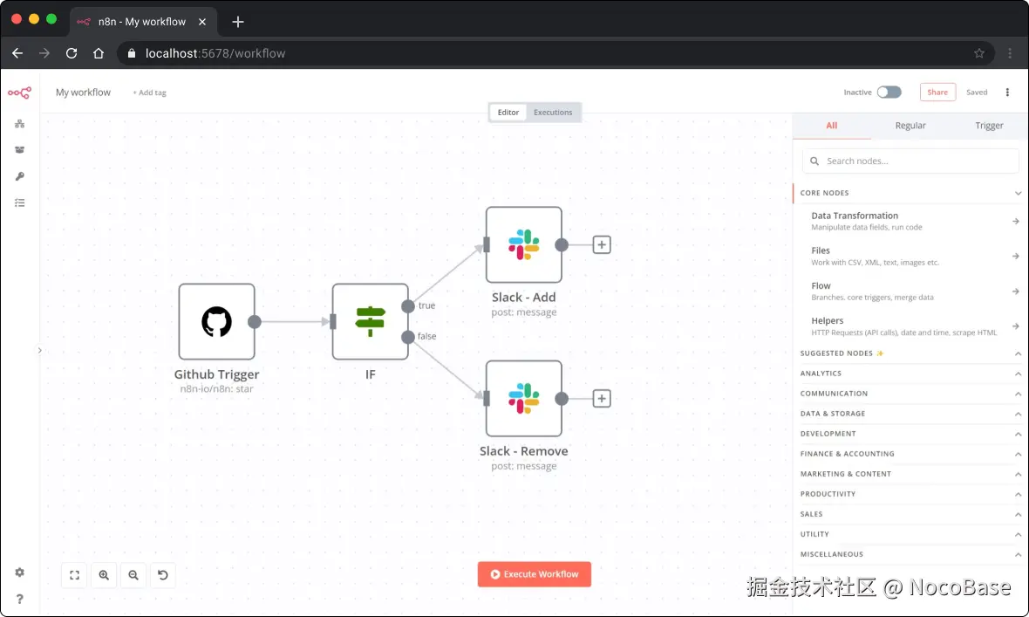Select the Github Trigger node
Screen dimensions: 1029x617
coord(216,321)
